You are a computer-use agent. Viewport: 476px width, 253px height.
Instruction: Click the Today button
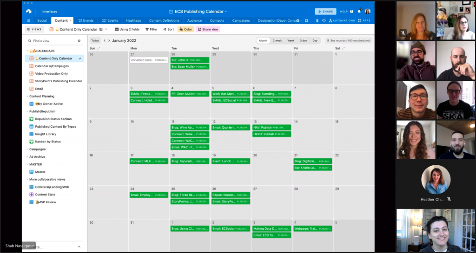point(95,41)
